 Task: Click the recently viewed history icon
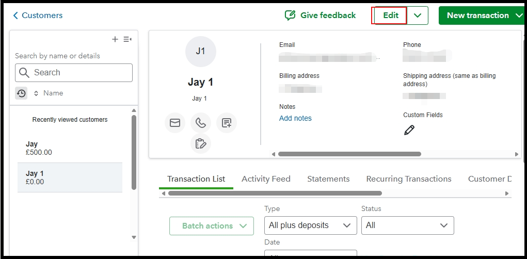point(21,93)
